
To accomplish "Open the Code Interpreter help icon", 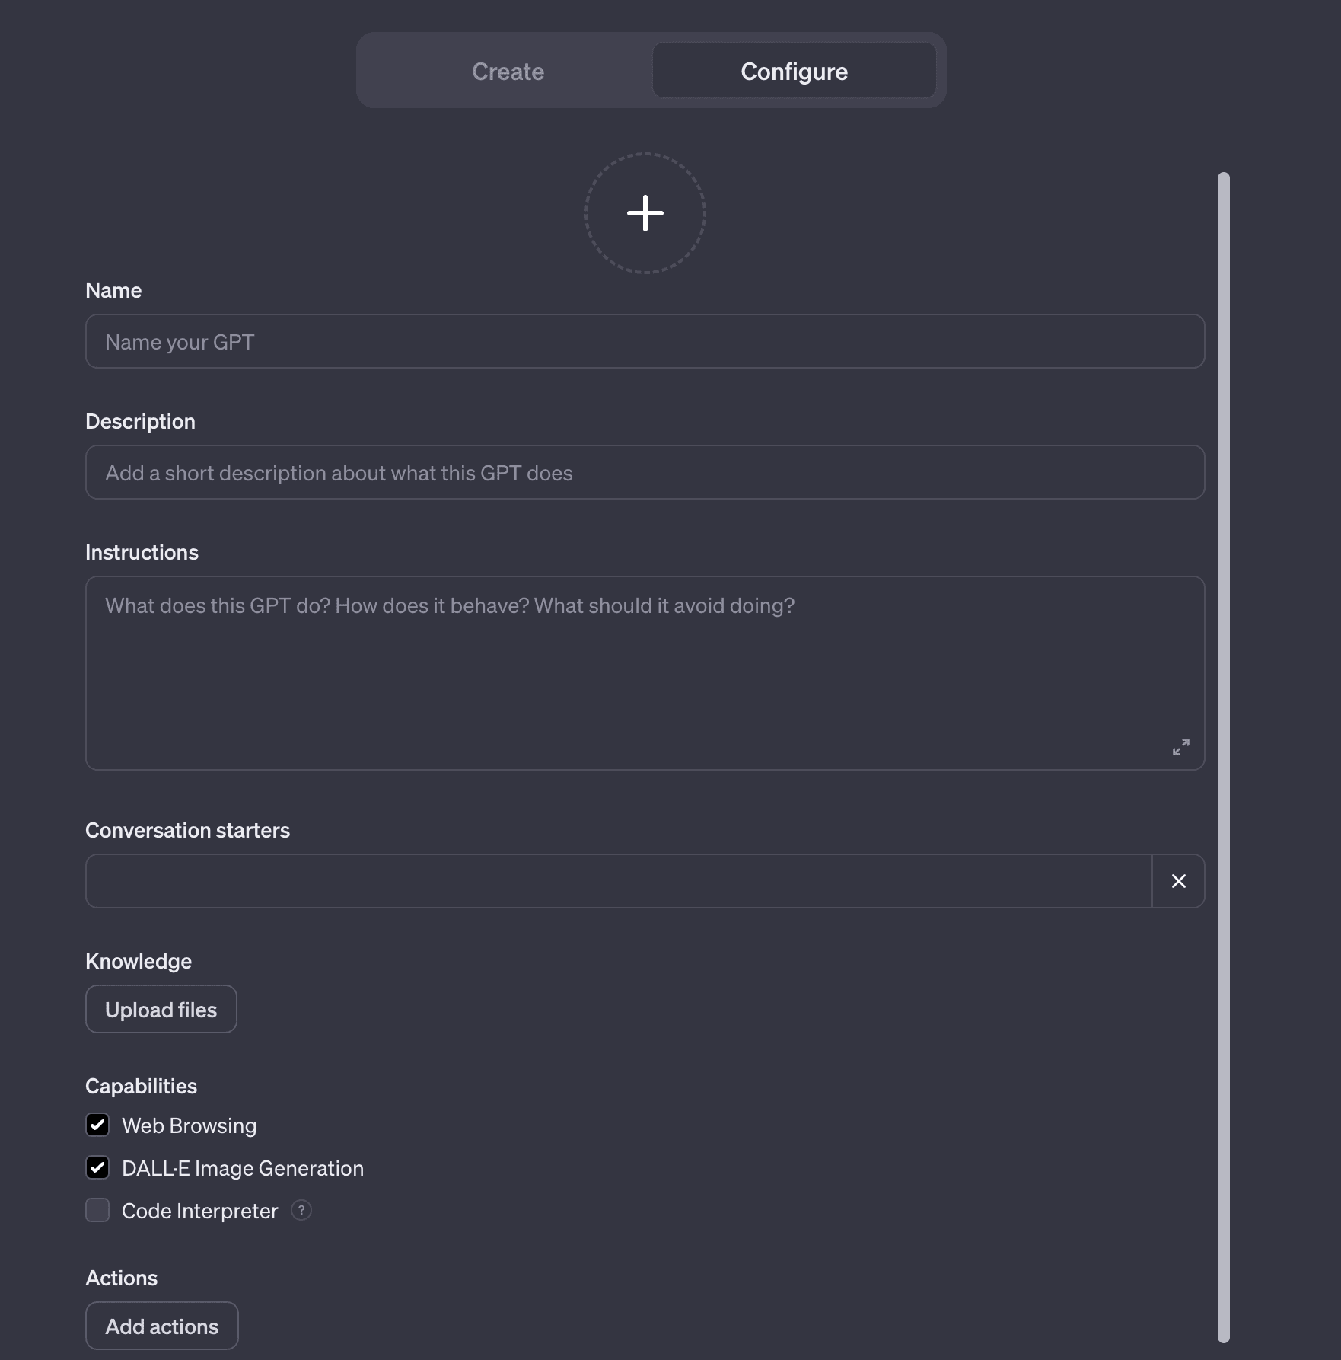I will (301, 1210).
